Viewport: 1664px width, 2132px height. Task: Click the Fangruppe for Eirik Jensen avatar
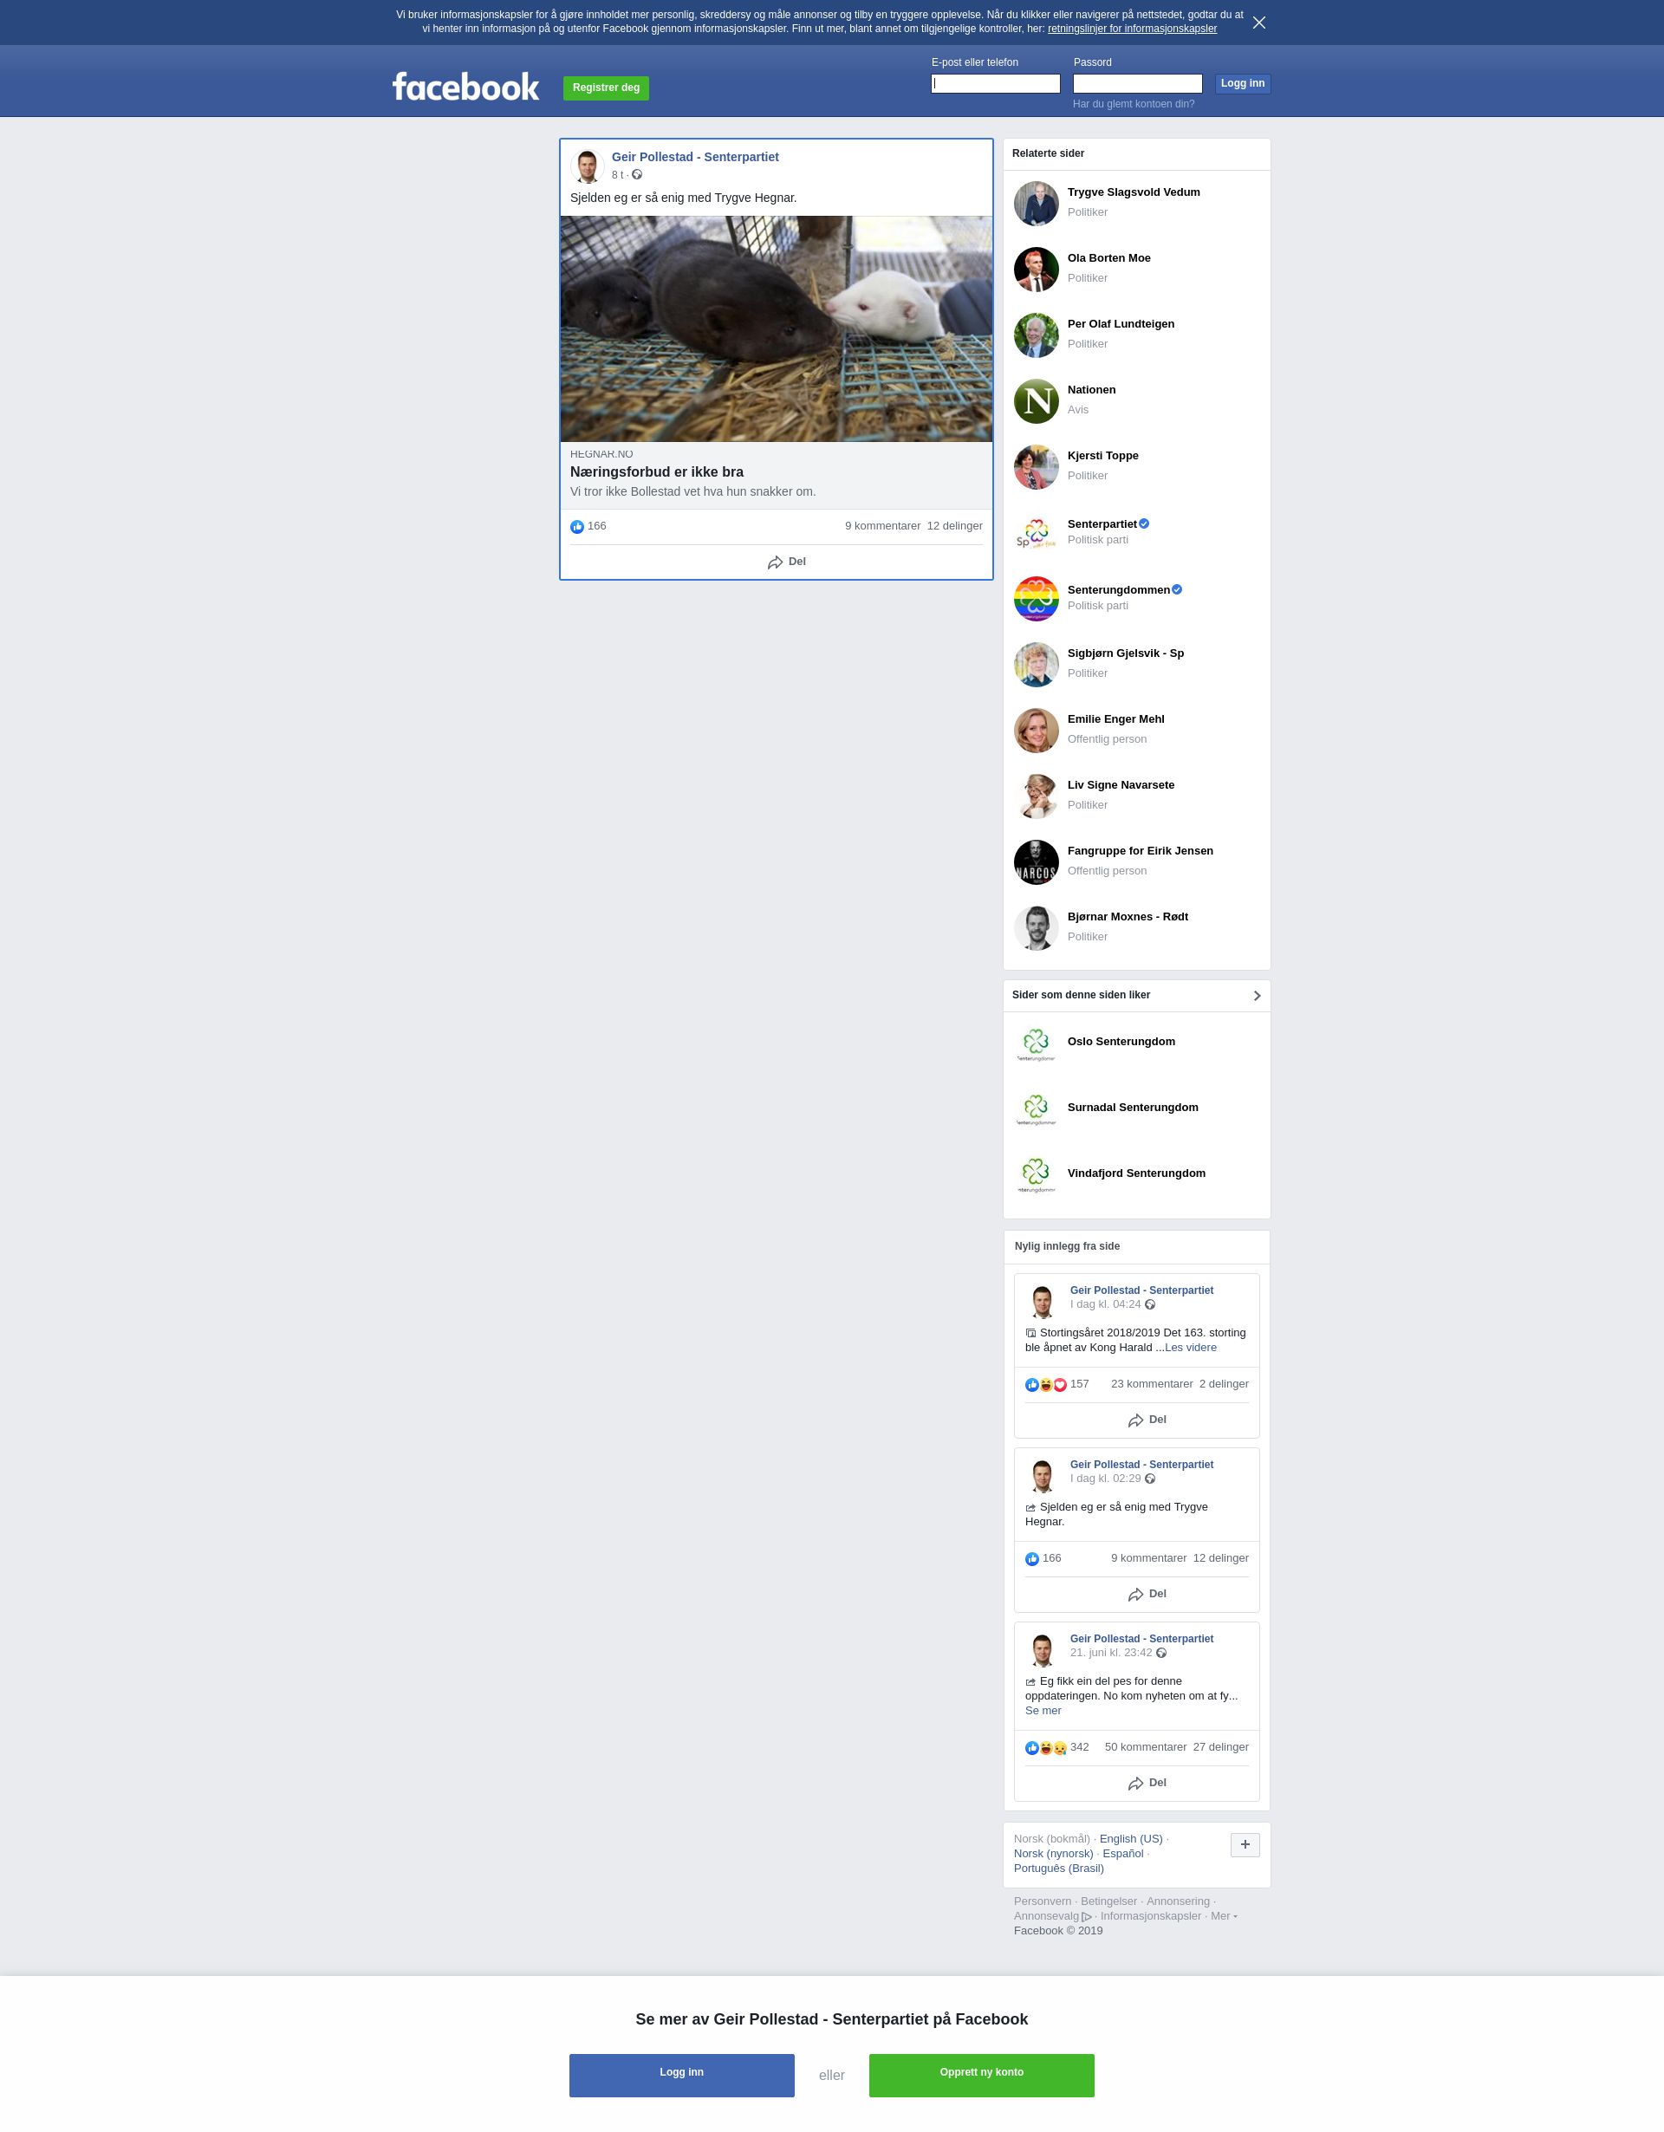coord(1036,862)
